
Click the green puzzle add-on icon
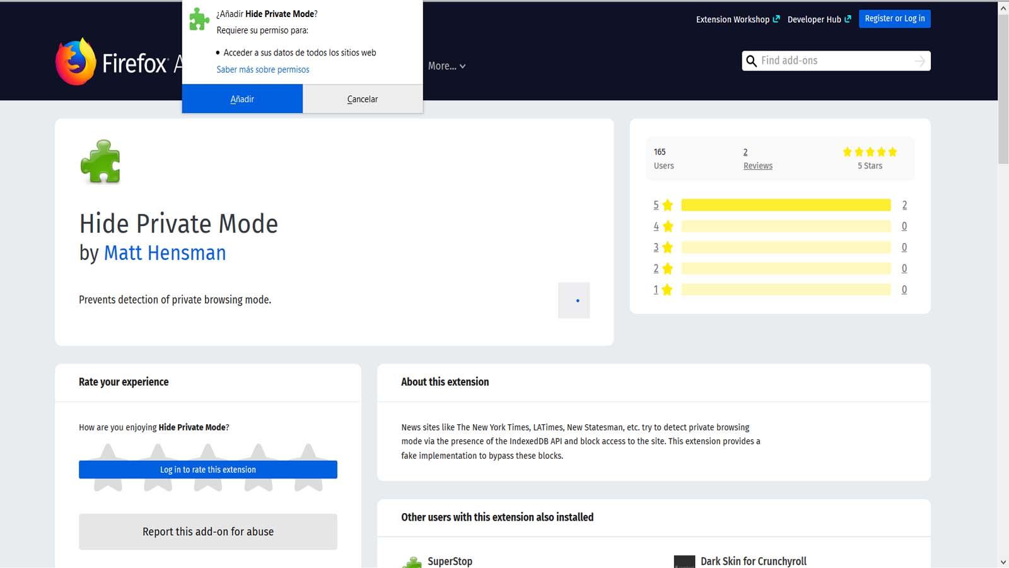click(100, 162)
